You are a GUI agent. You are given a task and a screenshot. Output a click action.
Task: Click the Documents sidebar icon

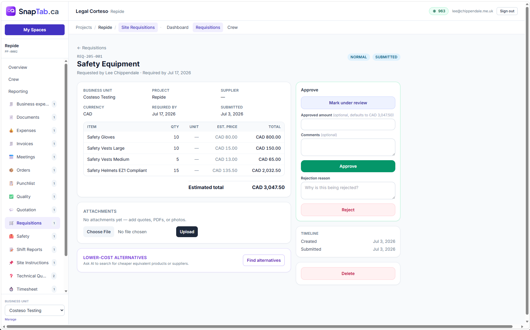click(x=11, y=118)
